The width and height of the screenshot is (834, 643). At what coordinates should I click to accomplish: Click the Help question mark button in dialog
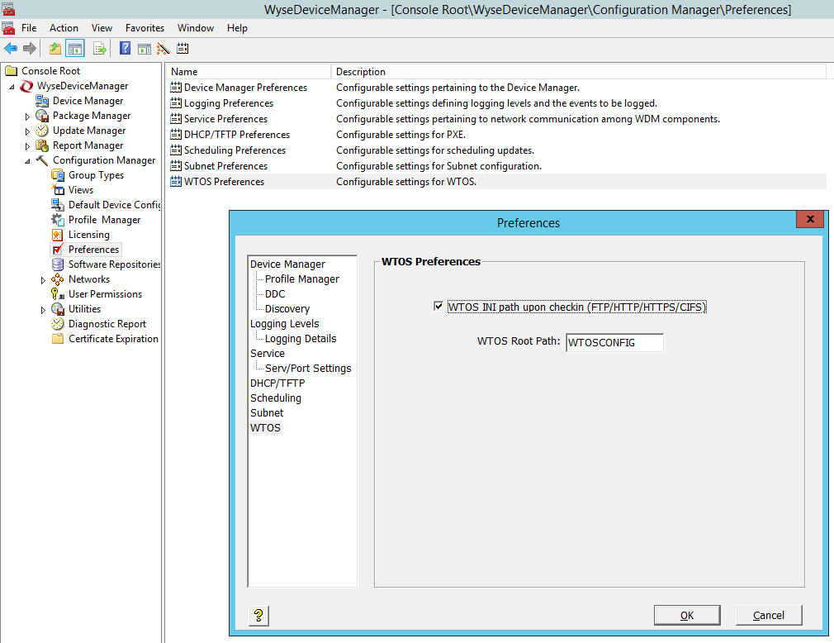258,616
